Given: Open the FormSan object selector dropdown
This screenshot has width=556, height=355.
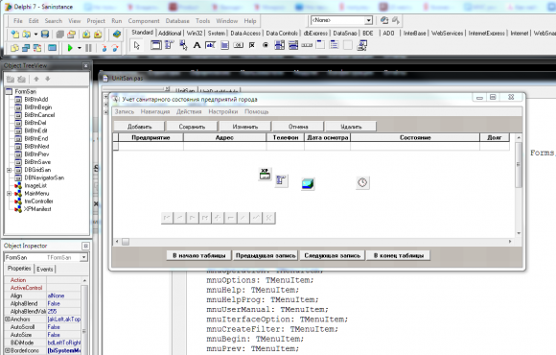Looking at the screenshot, I should pos(83,257).
